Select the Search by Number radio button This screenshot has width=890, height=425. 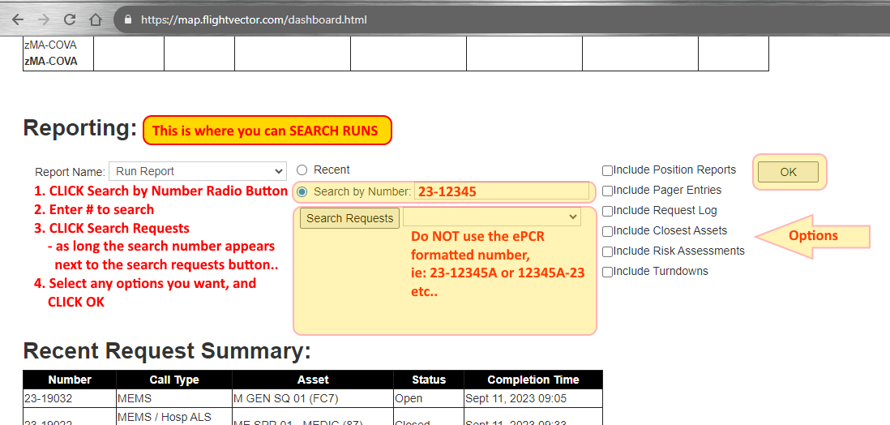(x=302, y=192)
